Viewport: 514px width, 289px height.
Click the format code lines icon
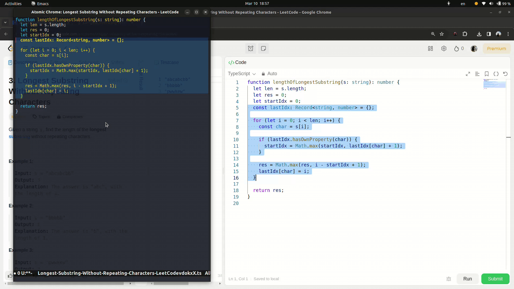tap(477, 74)
